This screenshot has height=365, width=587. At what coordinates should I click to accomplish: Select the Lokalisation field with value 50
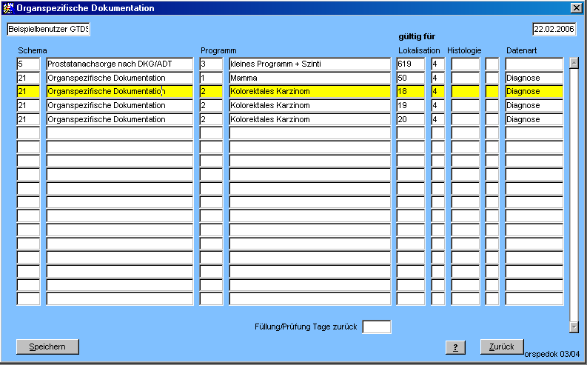[411, 78]
